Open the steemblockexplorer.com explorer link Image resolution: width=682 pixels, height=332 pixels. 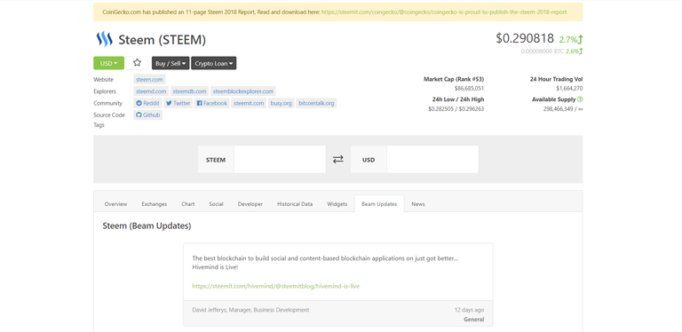click(x=243, y=91)
